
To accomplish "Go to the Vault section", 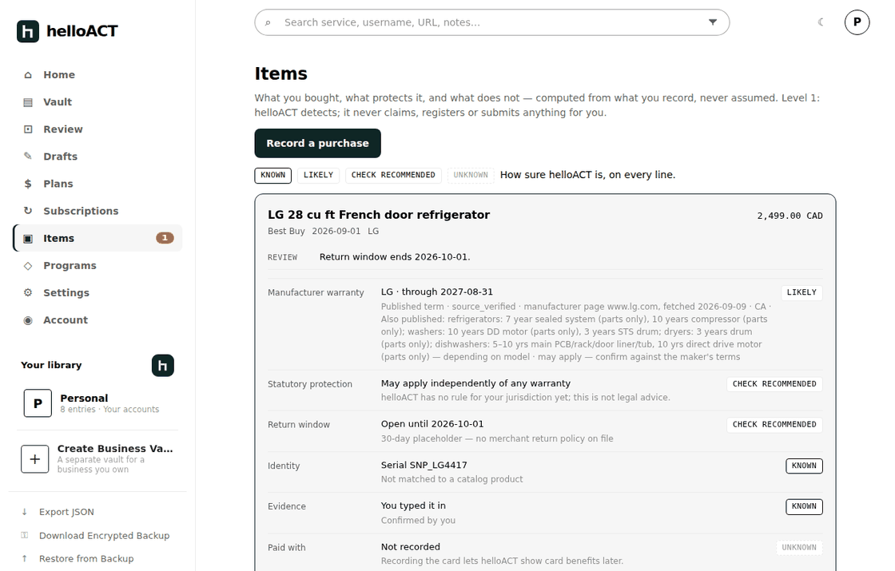I will 97,102.
